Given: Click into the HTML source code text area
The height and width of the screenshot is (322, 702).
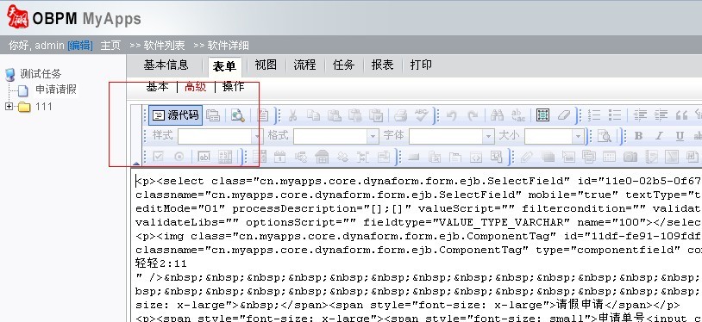Looking at the screenshot, I should click(417, 245).
